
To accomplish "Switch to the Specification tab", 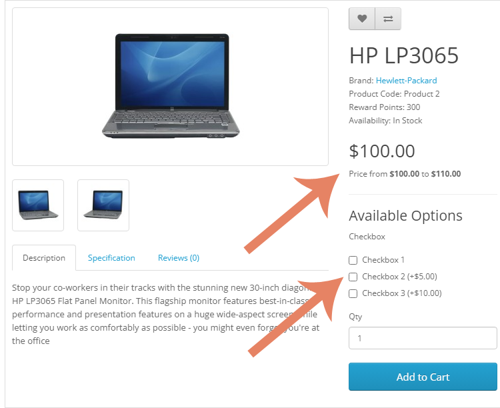I will (111, 258).
